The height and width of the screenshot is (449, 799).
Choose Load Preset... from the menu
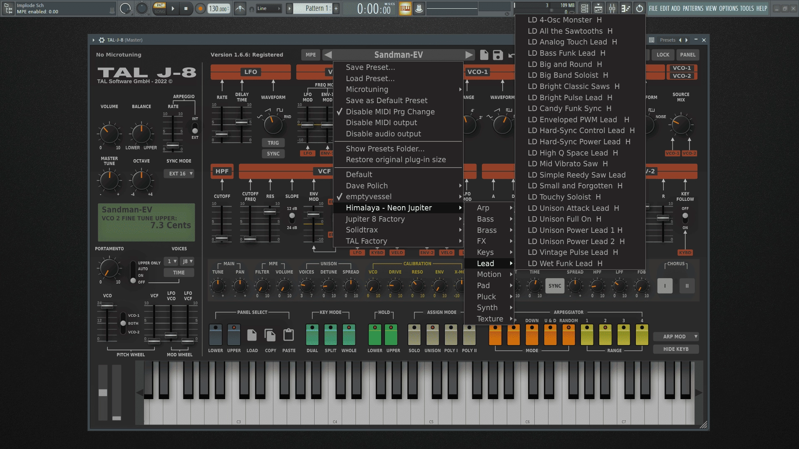[x=398, y=79]
